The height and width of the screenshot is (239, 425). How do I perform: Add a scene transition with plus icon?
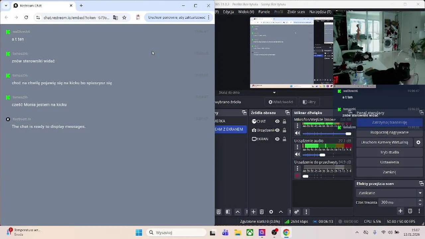400,211
